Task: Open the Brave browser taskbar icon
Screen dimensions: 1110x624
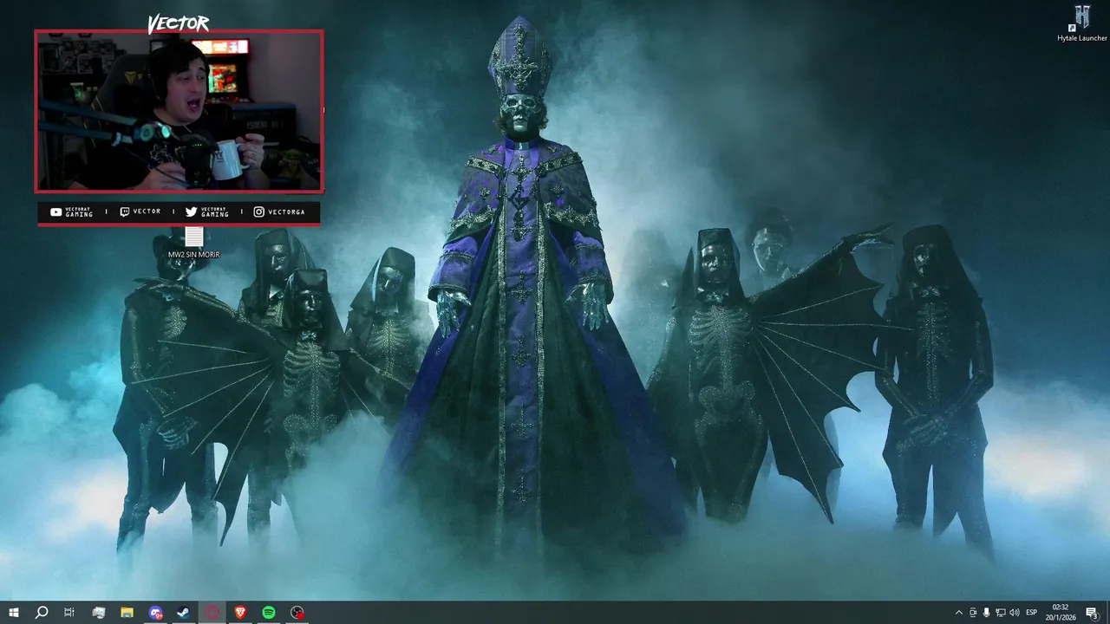Action: (x=240, y=613)
